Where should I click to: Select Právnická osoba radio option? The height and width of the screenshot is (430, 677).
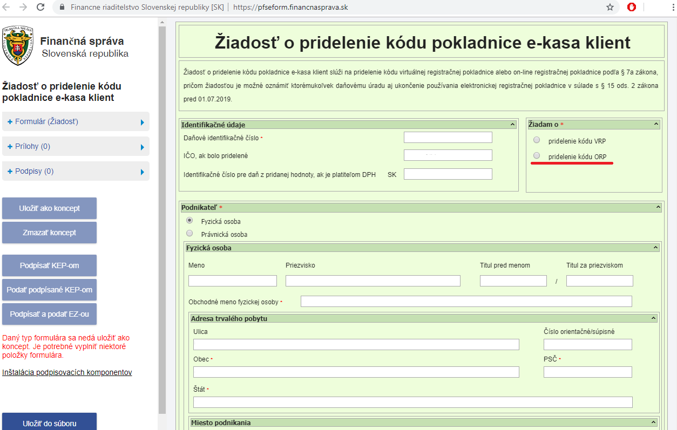tap(189, 233)
